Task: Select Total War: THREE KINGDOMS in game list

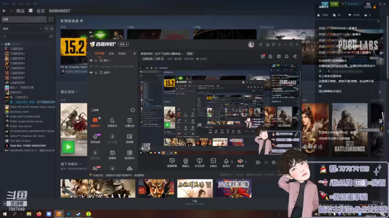Action: pos(28,146)
